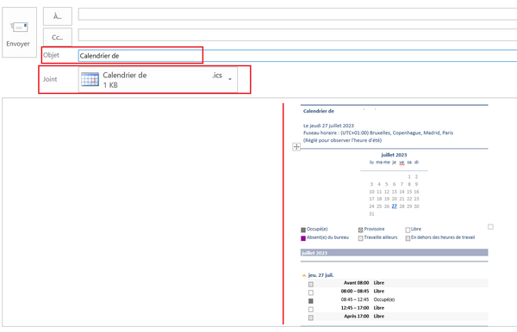Click day 31 in the mini calendar
517x332 pixels.
coord(371,214)
